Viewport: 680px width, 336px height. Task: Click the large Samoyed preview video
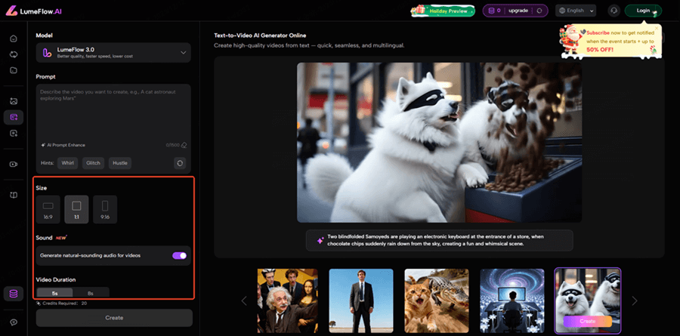439,142
